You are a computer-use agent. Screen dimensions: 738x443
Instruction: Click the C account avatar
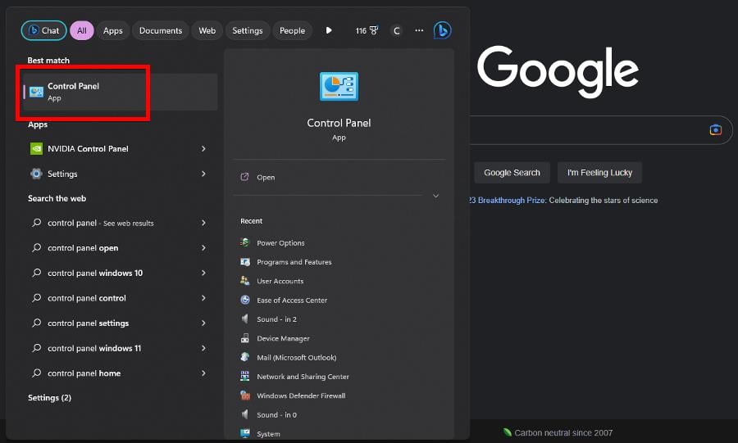pos(396,30)
